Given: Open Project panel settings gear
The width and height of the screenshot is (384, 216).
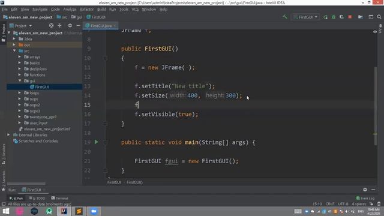Looking at the screenshot, I should click(70, 25).
